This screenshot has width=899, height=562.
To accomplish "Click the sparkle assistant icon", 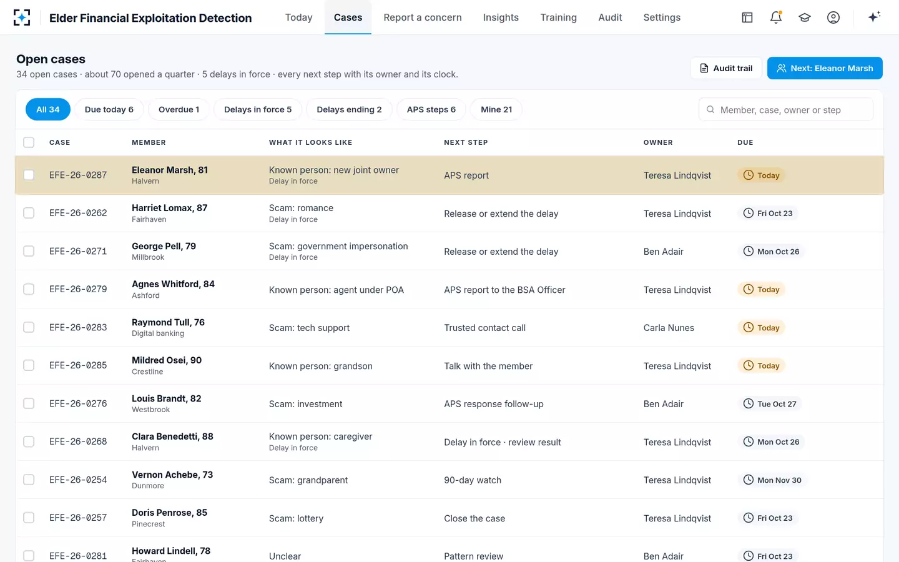I will point(874,17).
